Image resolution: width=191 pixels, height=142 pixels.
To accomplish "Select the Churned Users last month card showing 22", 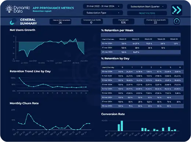I will 156,21.
